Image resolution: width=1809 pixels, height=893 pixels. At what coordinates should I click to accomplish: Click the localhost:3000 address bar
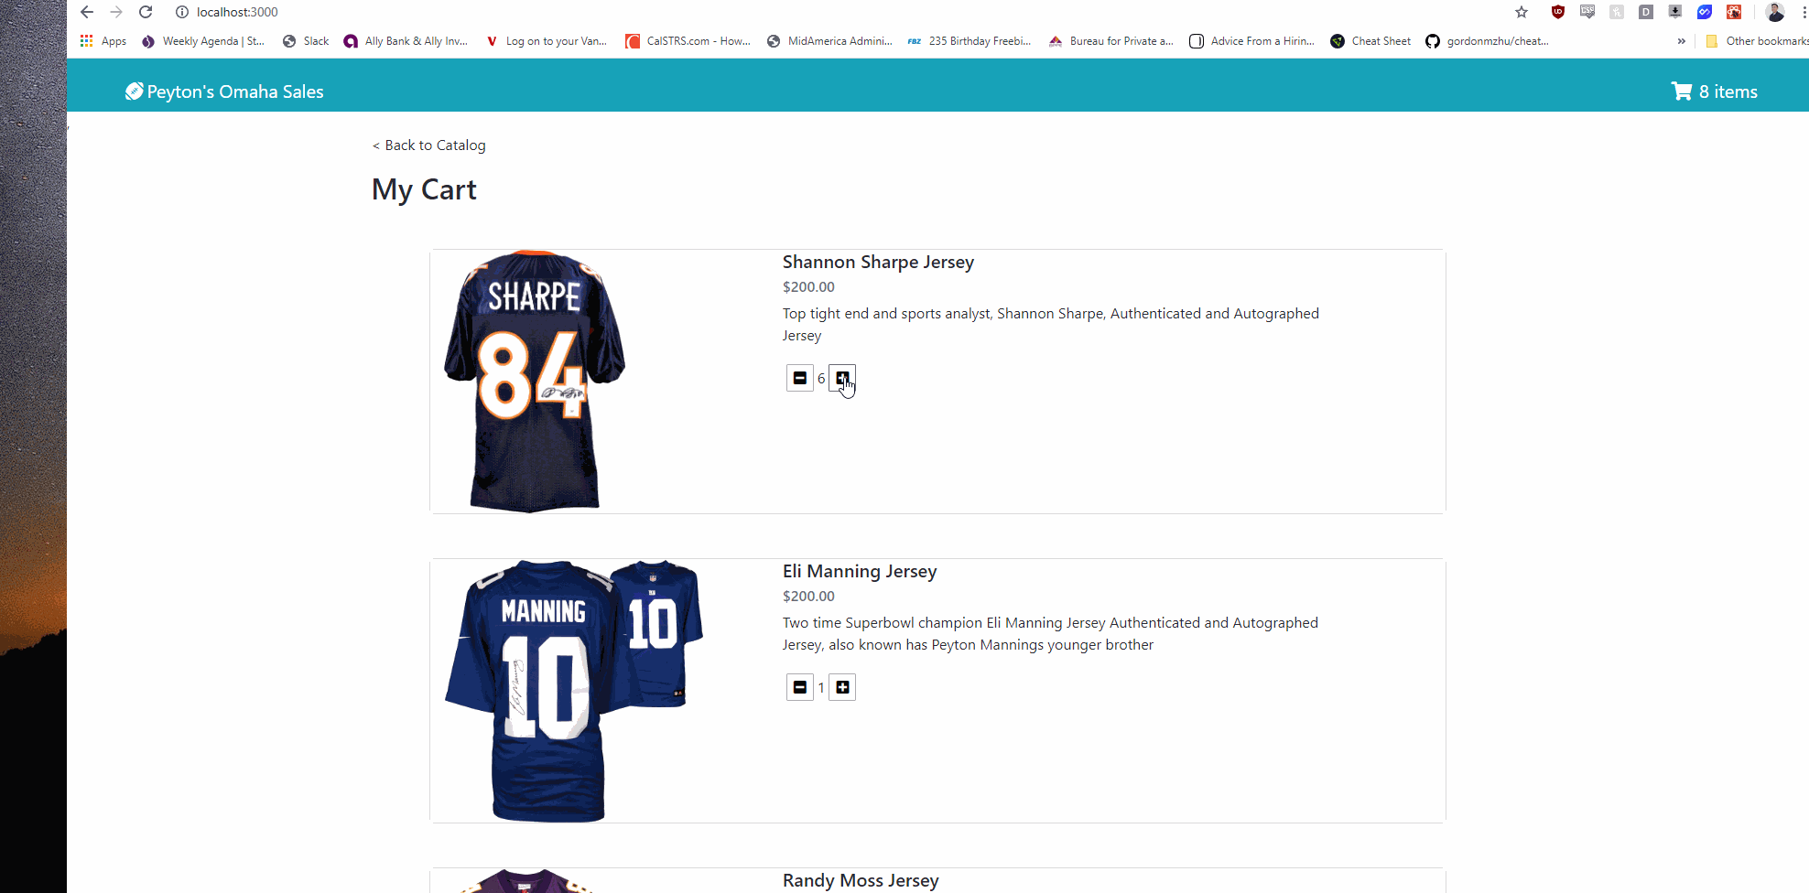coord(237,12)
